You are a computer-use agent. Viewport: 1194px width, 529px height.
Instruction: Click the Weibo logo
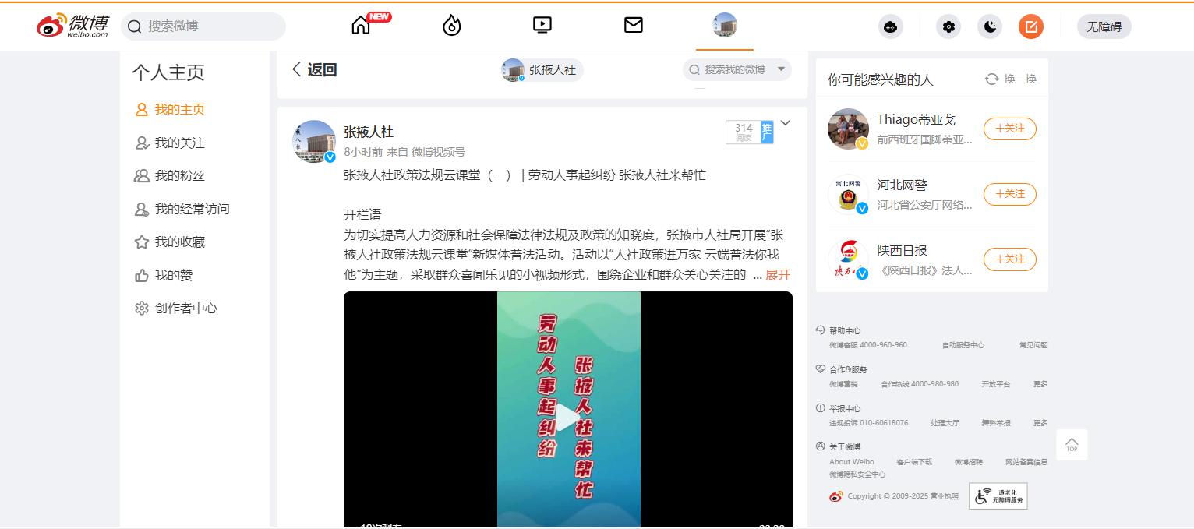[72, 26]
